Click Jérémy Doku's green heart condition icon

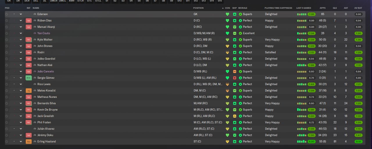pyautogui.click(x=227, y=135)
